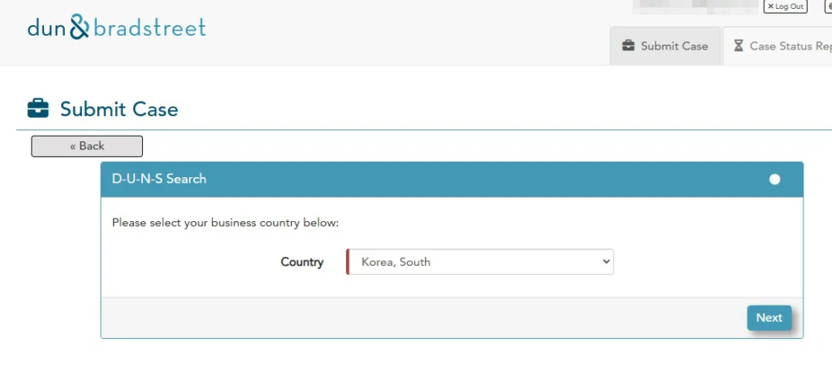Go back with the « Back button

pos(87,146)
